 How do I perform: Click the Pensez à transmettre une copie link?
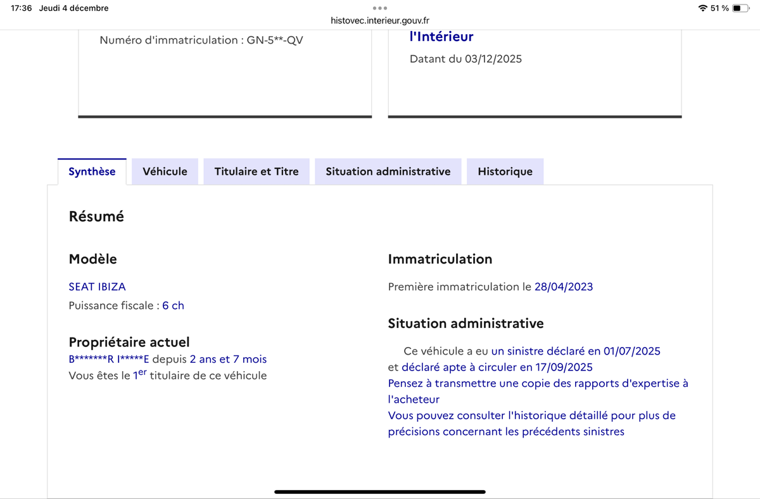(x=537, y=384)
